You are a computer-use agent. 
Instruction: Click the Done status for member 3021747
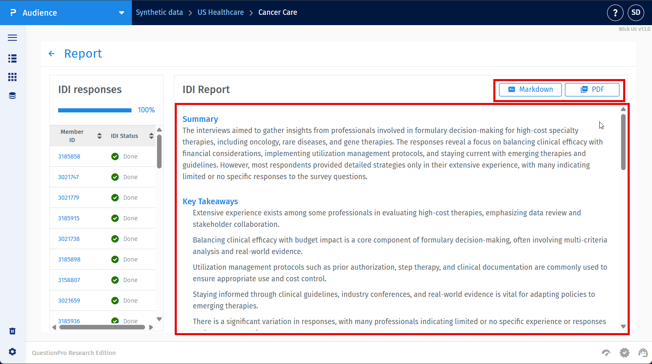click(x=130, y=177)
